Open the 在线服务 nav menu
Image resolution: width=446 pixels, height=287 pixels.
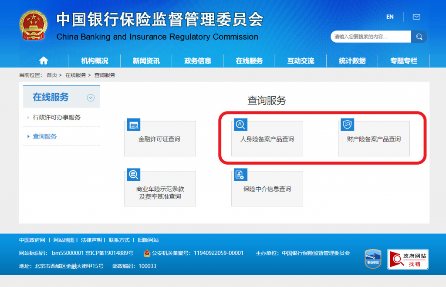click(249, 61)
